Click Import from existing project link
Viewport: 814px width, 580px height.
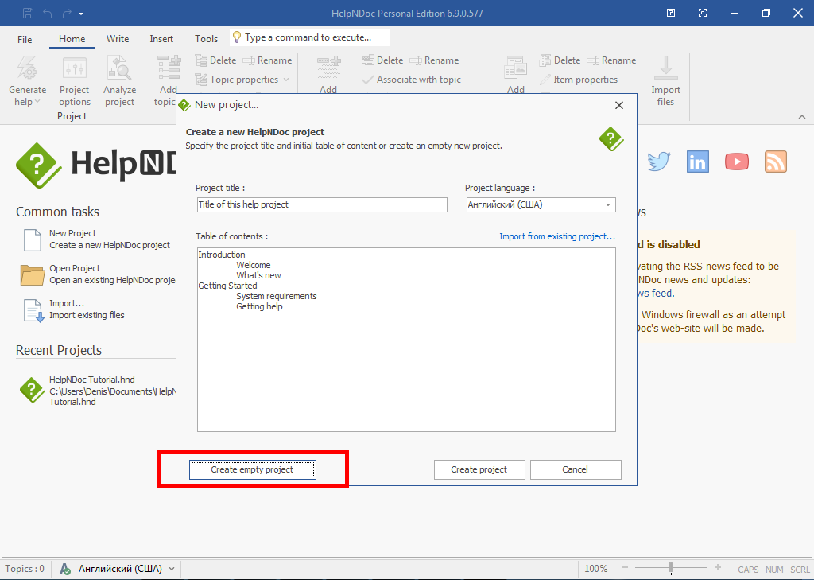pyautogui.click(x=557, y=236)
